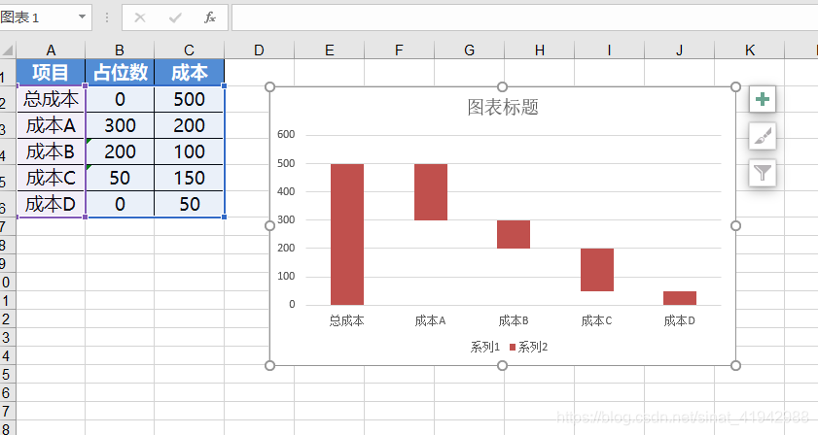Click the Select All corner triangle
Image resolution: width=818 pixels, height=435 pixels.
click(x=8, y=50)
